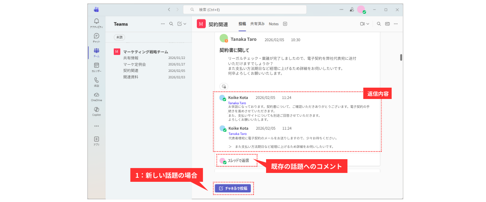This screenshot has height=202, width=486.
Task: Click Tanaka Taro mention in second reply
Action: [x=237, y=134]
